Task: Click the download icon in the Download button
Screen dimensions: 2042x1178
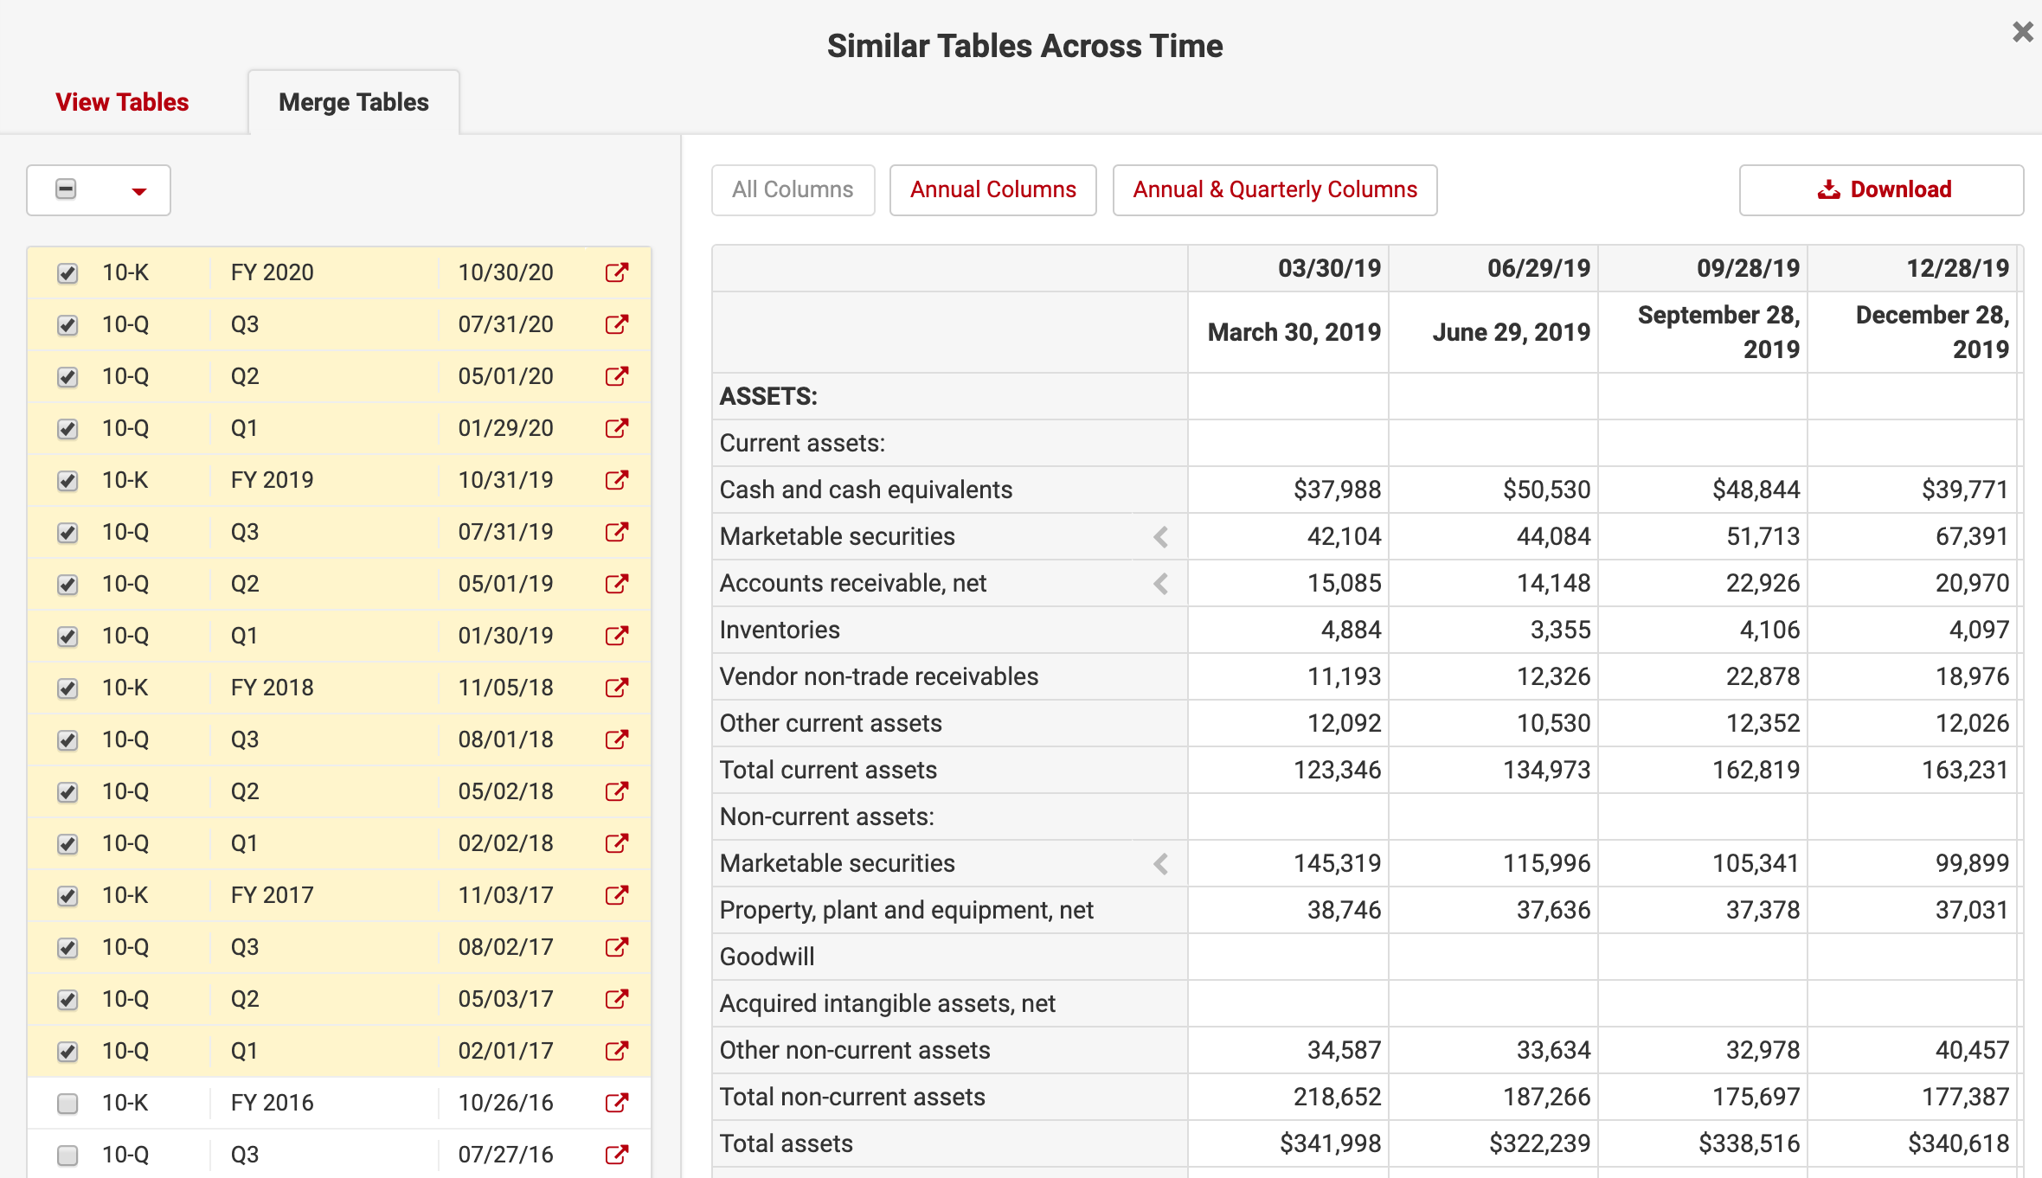Action: [x=1828, y=189]
